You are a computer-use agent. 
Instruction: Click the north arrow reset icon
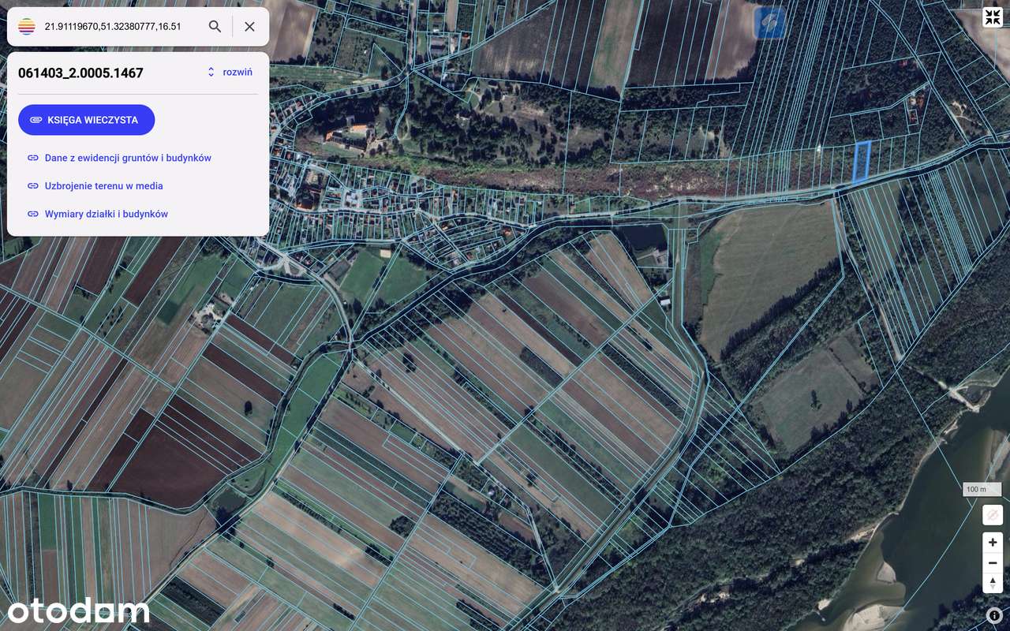[992, 583]
